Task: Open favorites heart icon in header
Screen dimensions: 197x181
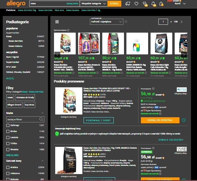Action: (x=136, y=4)
